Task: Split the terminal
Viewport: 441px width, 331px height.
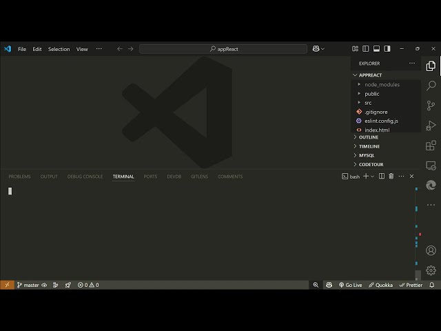Action: [382, 177]
